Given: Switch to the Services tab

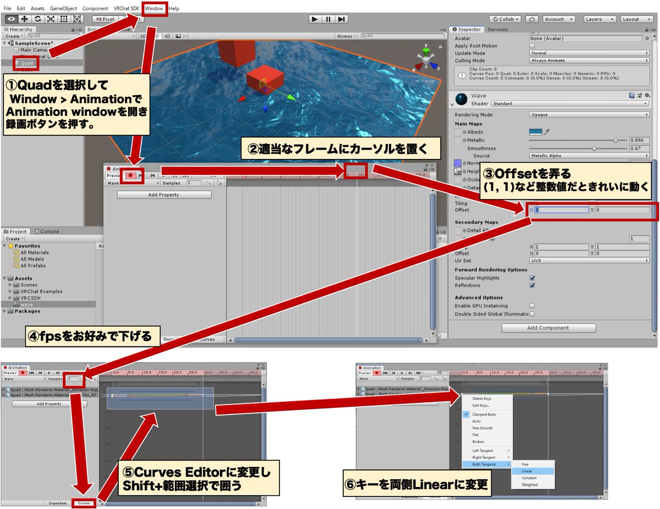Looking at the screenshot, I should 498,30.
